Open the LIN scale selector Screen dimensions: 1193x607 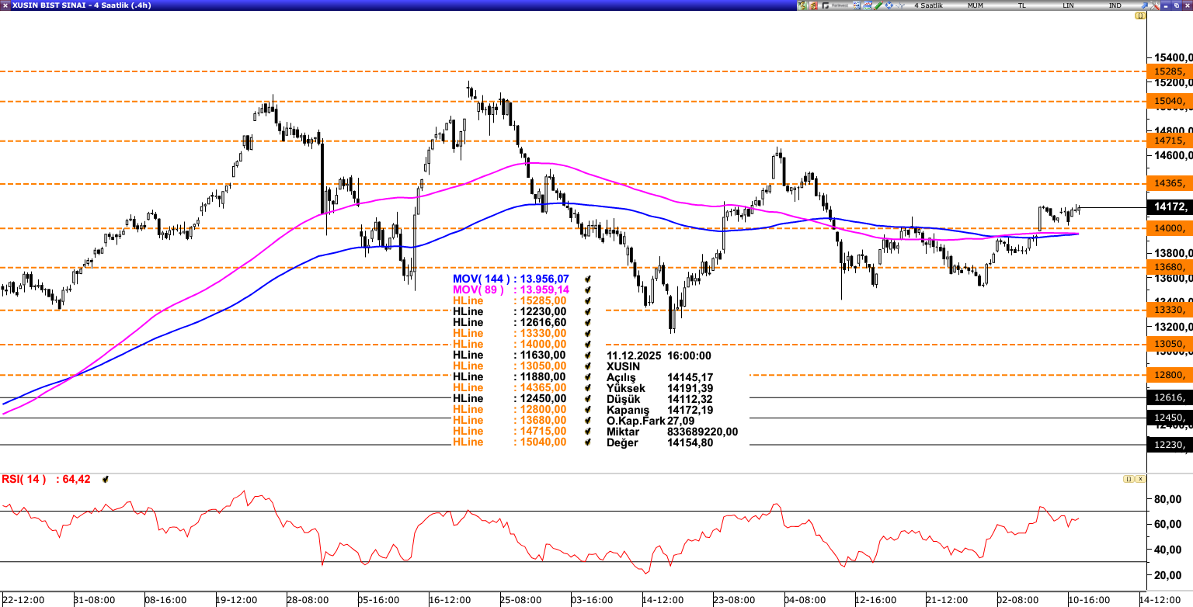[1069, 5]
